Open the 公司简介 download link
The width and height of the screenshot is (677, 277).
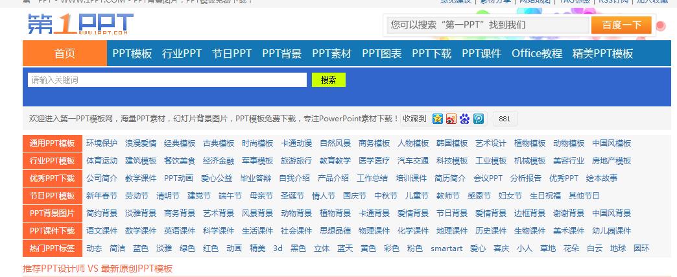point(102,178)
